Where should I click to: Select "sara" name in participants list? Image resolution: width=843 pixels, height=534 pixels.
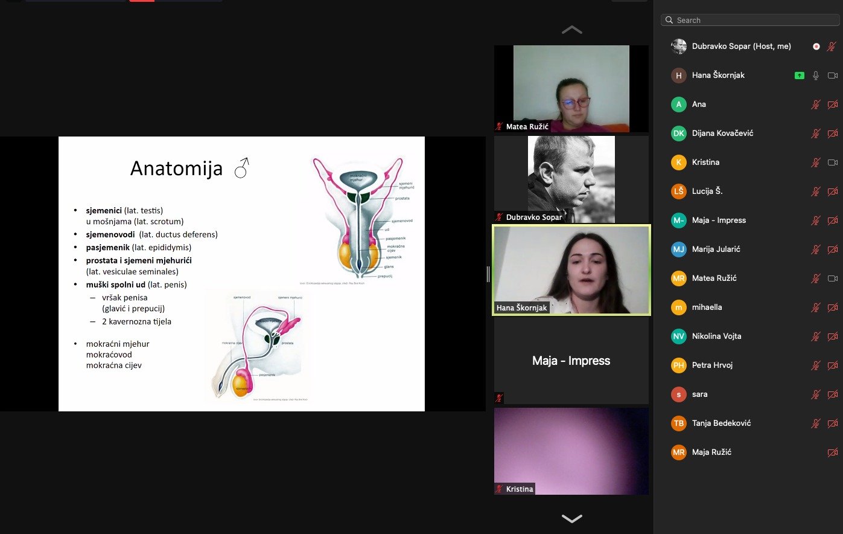coord(700,394)
